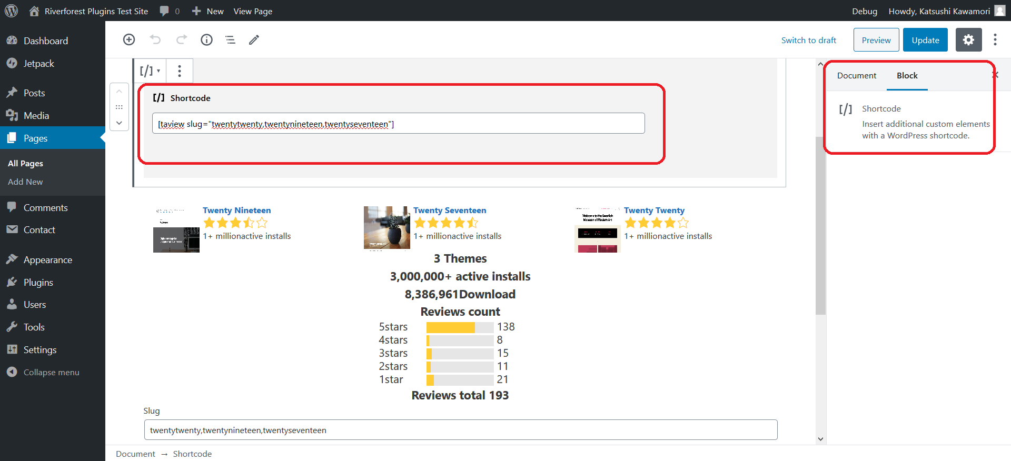Open block more options dots
This screenshot has width=1011, height=461.
(x=180, y=71)
